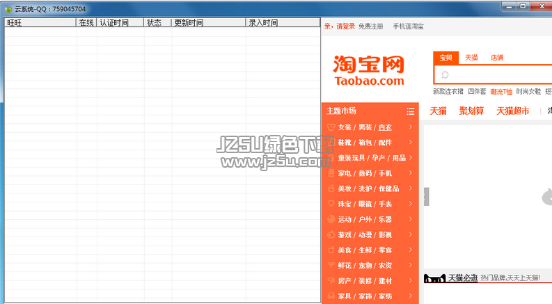This screenshot has height=304, width=552.
Task: Expand the 美食 / 生鲜 category arrow
Action: tap(411, 250)
